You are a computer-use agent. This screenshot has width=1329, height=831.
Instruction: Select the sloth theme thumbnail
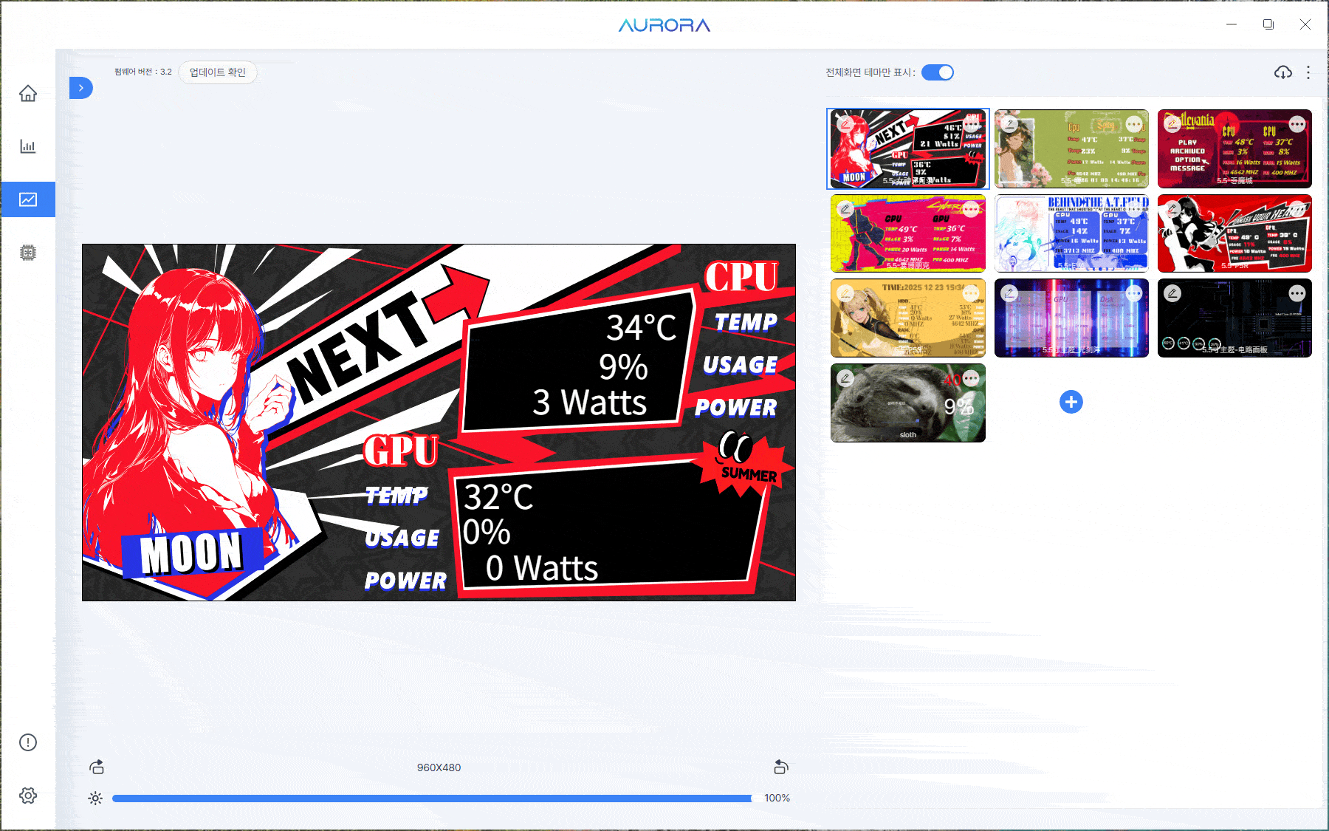click(x=908, y=403)
